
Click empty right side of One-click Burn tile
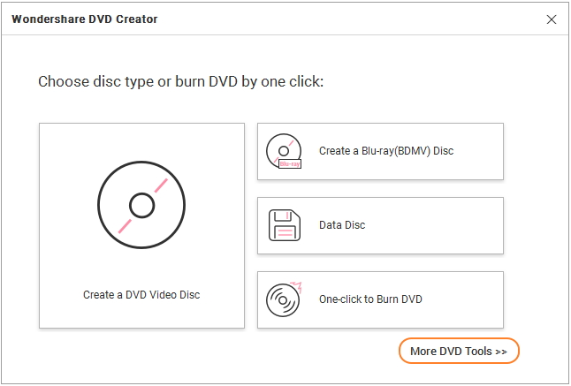[x=468, y=299]
